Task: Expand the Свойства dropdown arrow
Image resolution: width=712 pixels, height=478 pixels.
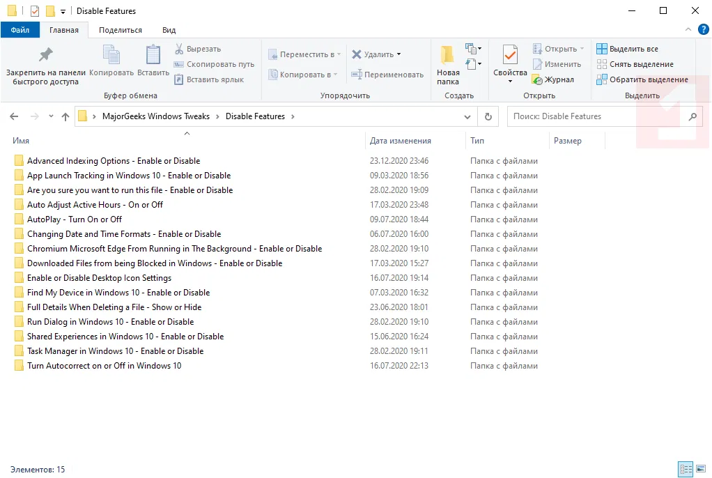Action: pos(510,82)
